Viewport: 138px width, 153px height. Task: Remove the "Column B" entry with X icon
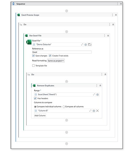coord(97,111)
